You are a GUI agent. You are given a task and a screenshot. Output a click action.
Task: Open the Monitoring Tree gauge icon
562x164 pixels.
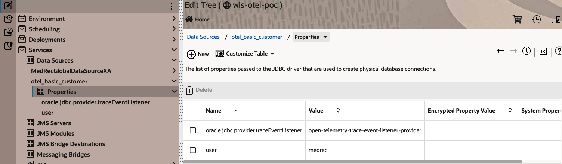[x=8, y=32]
